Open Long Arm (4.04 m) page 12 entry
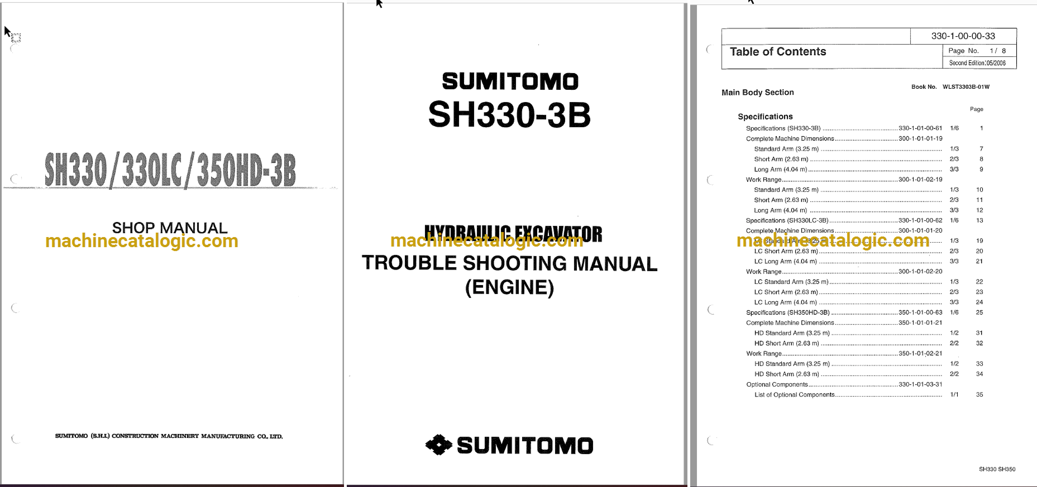Image resolution: width=1037 pixels, height=487 pixels. [868, 210]
